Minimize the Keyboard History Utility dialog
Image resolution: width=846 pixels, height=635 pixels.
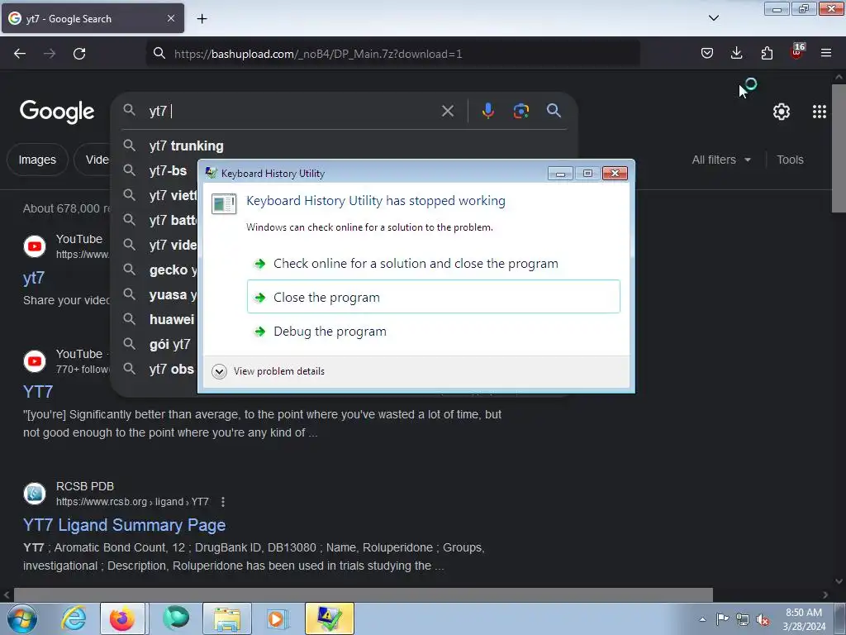click(560, 174)
